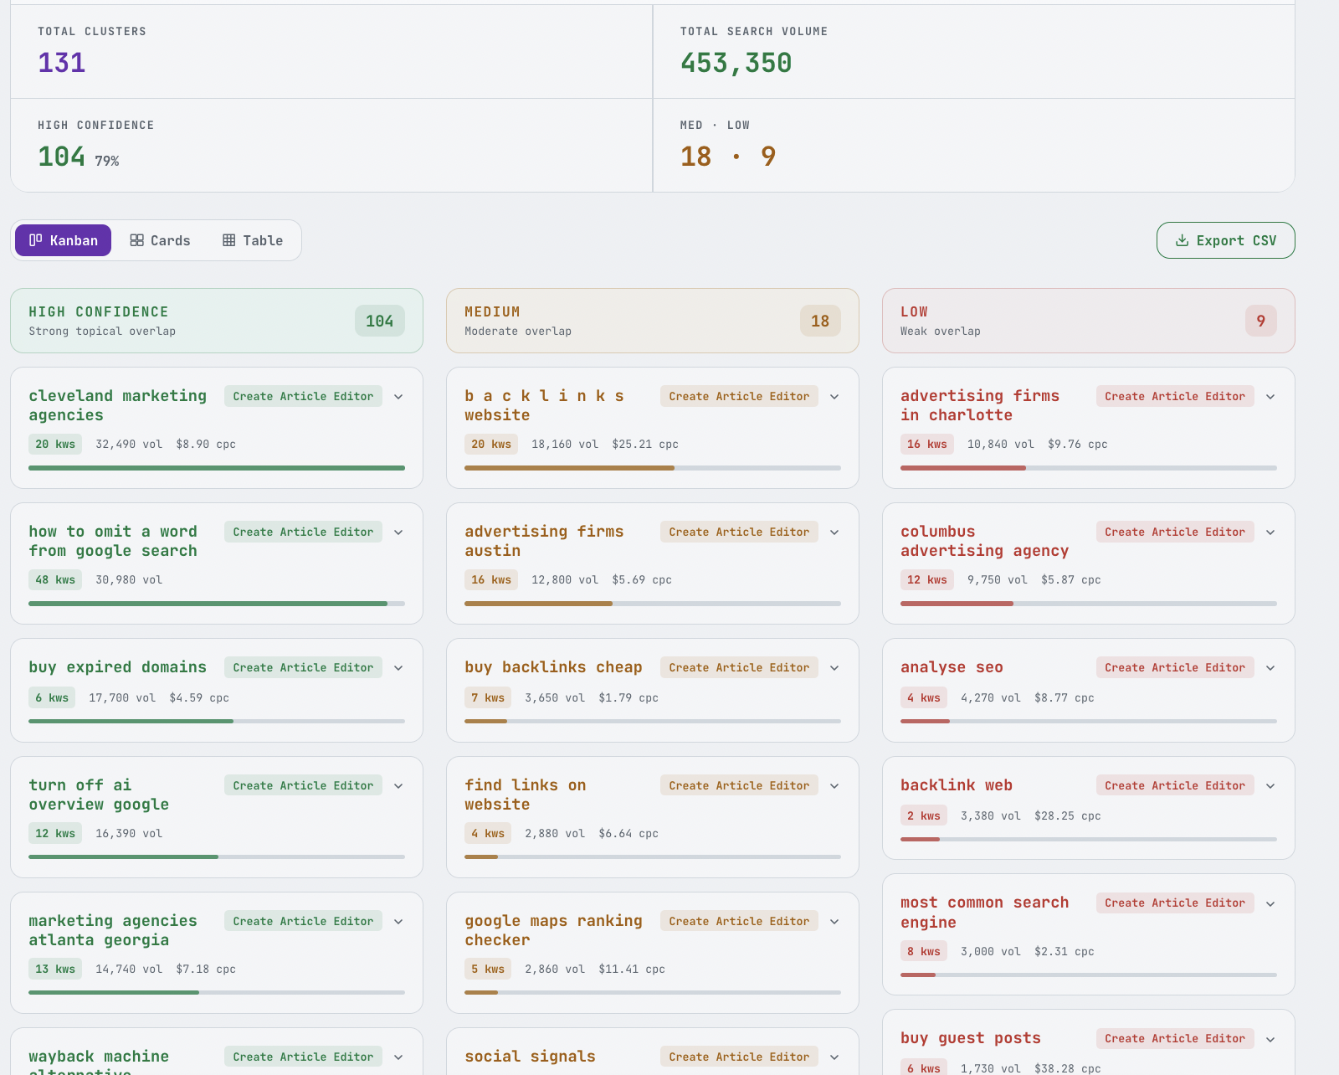The image size is (1339, 1075).
Task: Switch to the Cards view tab
Action: (160, 240)
